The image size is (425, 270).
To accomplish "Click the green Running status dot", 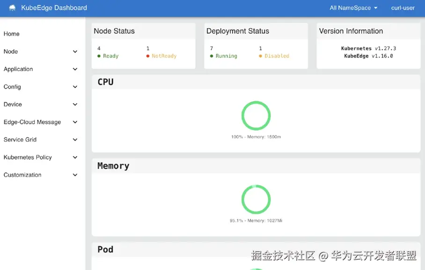I will pyautogui.click(x=212, y=56).
